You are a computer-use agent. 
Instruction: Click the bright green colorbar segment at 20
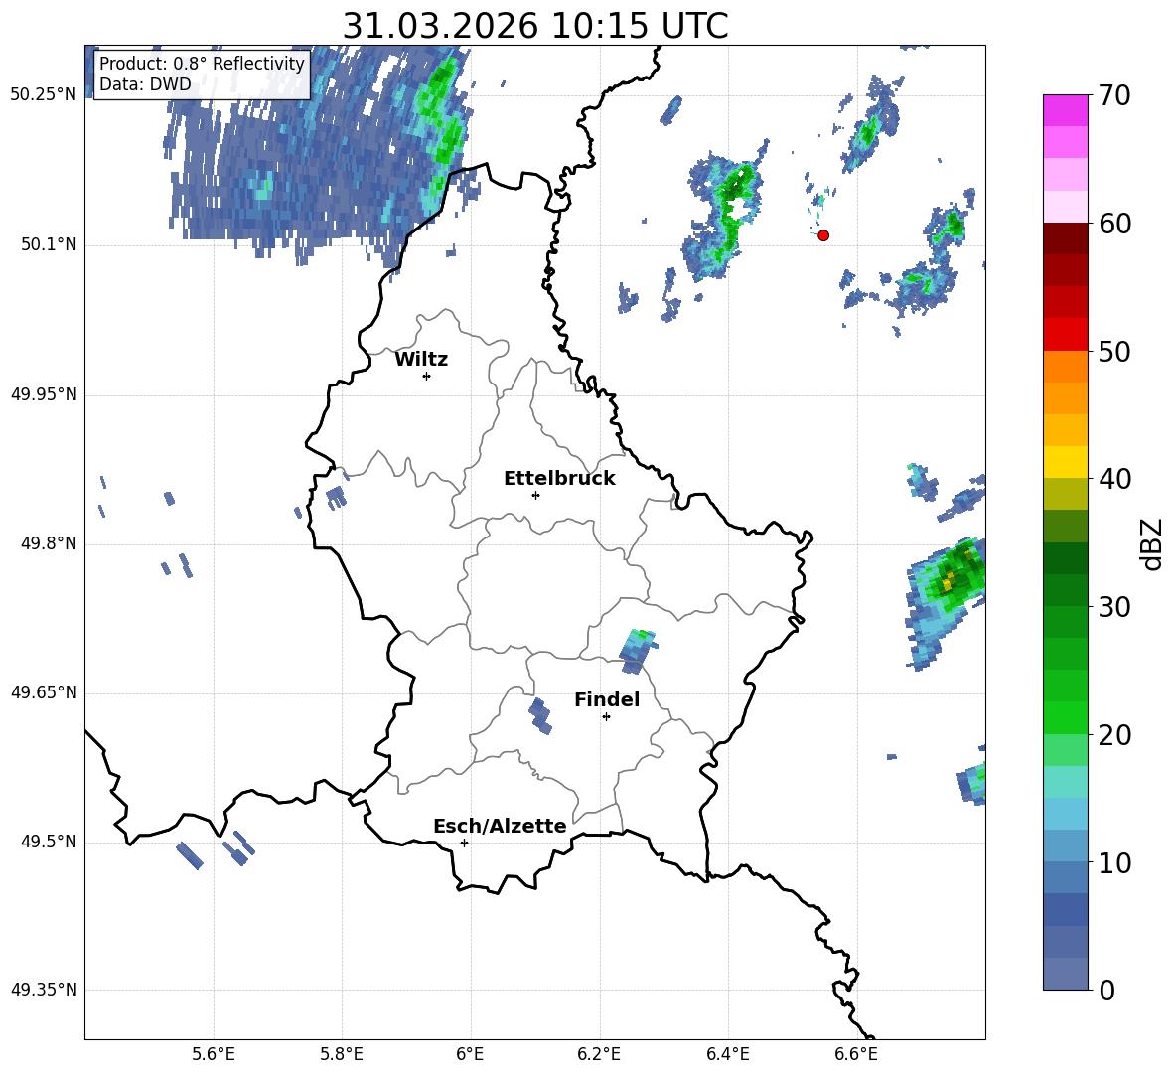coord(1065,717)
